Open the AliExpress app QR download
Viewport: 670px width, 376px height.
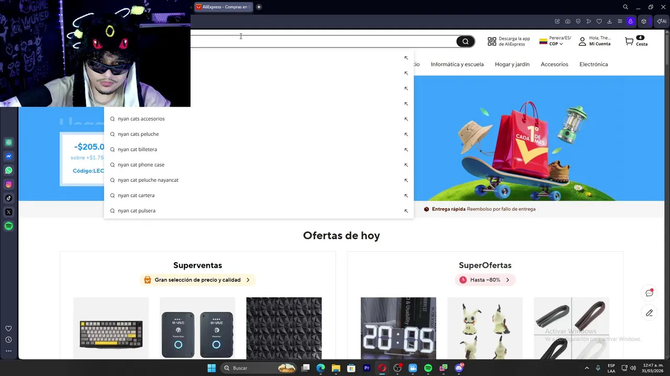point(509,41)
